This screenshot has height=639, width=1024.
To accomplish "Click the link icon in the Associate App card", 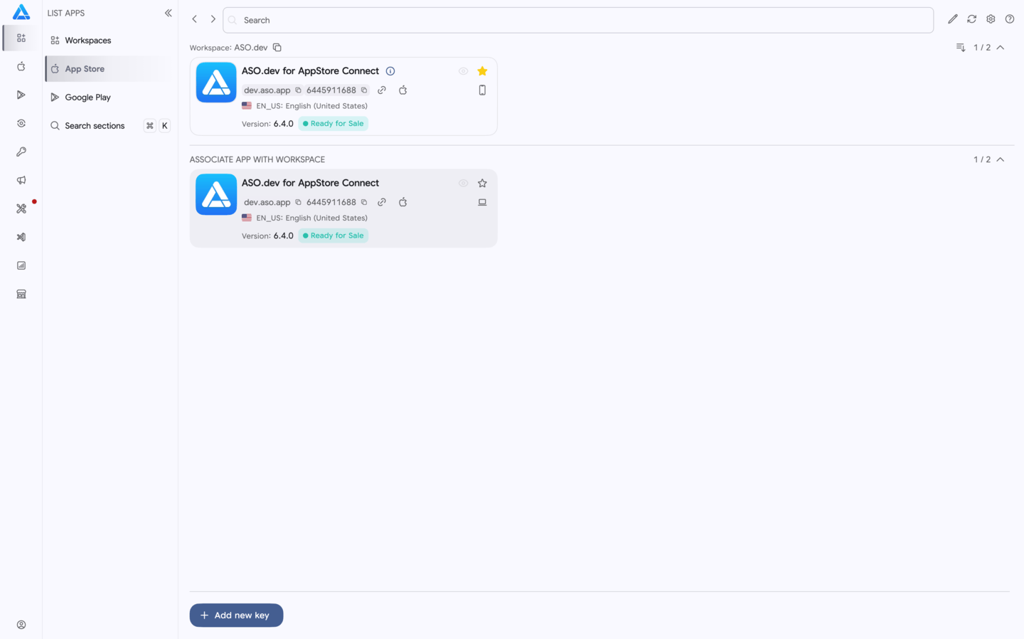I will coord(382,202).
